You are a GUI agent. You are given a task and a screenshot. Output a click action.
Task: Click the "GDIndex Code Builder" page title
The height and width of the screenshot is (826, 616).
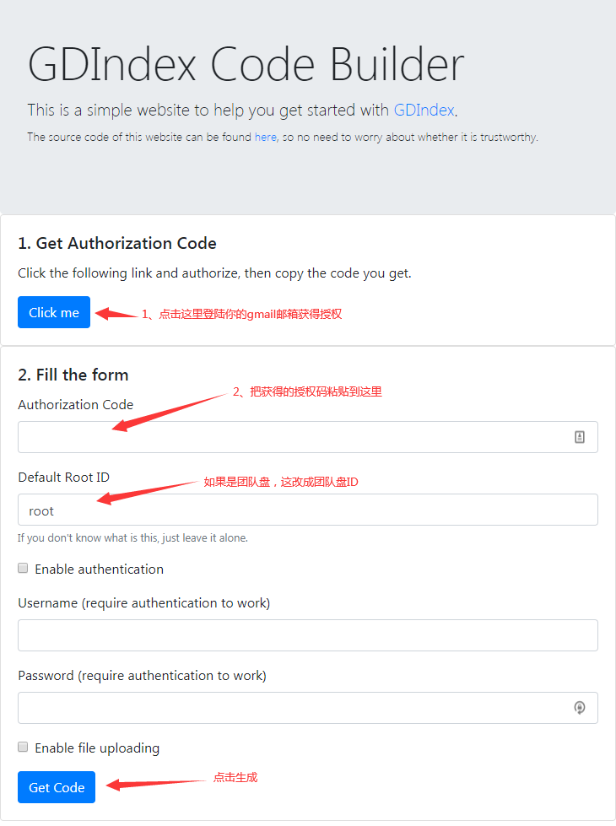pyautogui.click(x=246, y=64)
